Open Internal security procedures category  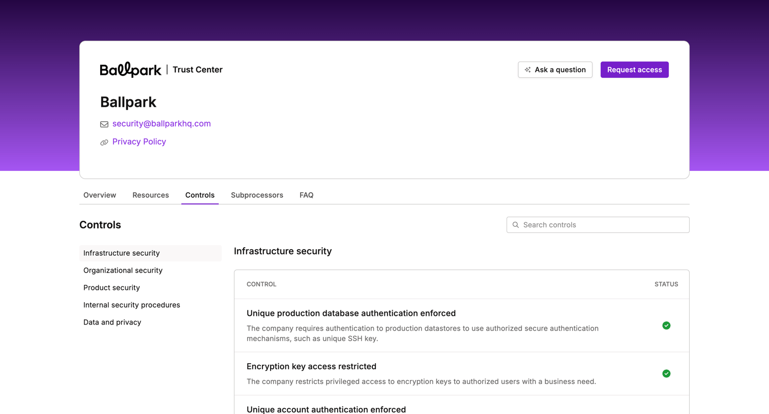click(x=151, y=305)
